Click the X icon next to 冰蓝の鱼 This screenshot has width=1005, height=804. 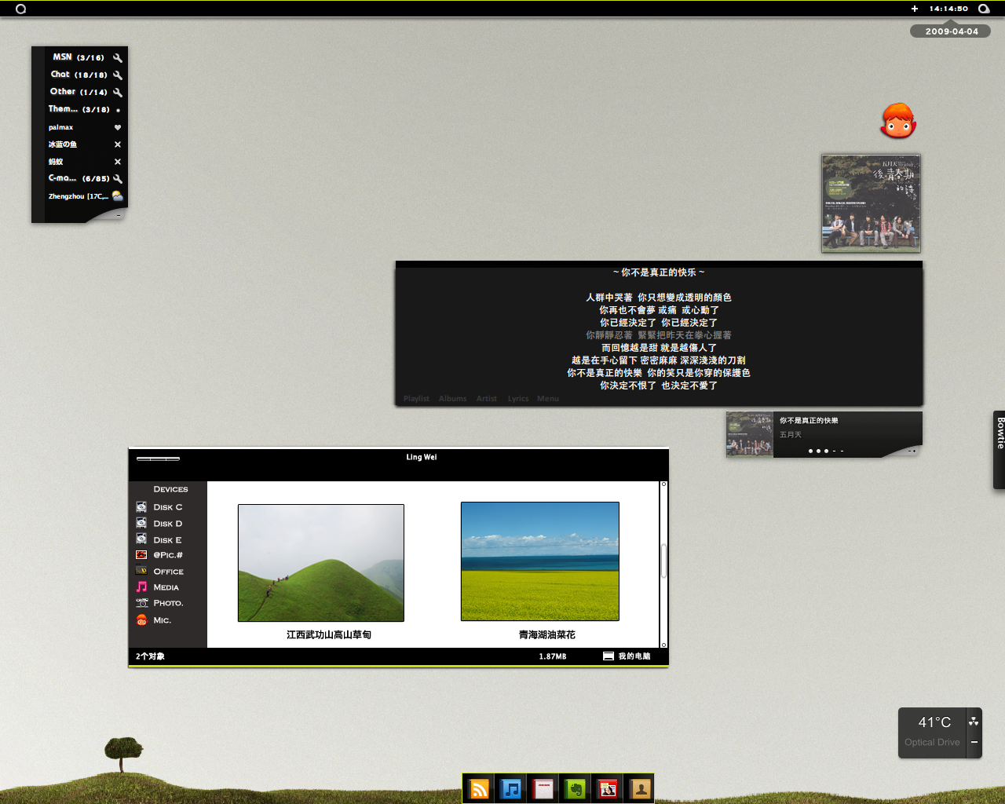pyautogui.click(x=118, y=144)
